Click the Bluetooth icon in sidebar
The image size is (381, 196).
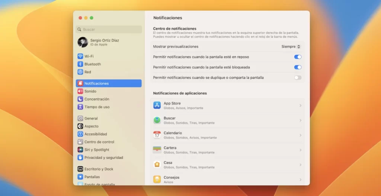tap(80, 64)
